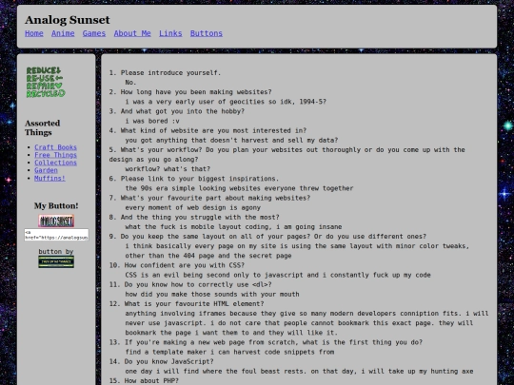514x385 pixels.
Task: Click the Assorted Things heading
Action: click(43, 127)
